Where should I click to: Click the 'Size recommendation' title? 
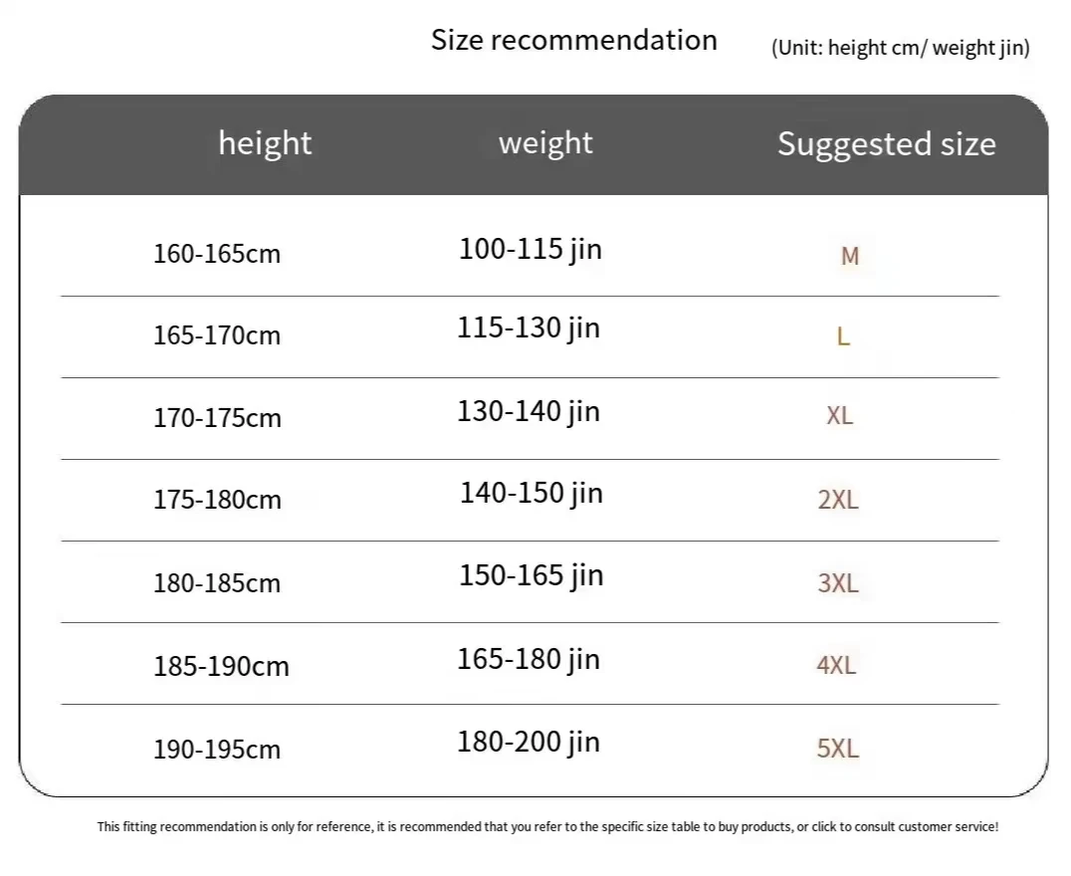point(573,40)
